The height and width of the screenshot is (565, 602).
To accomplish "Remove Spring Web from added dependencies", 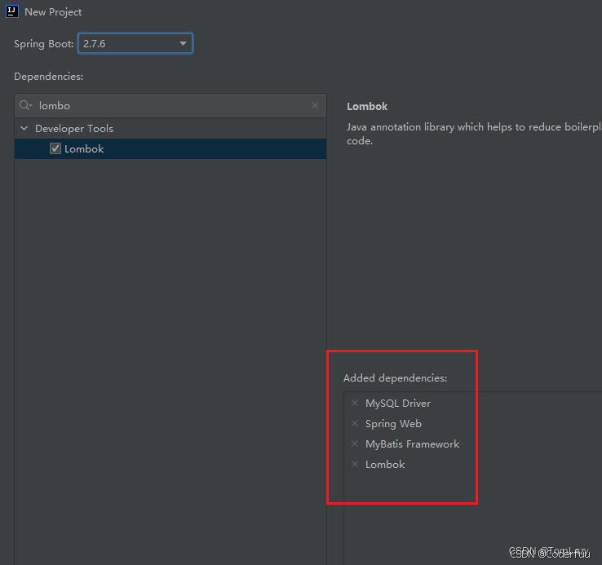I will [355, 423].
